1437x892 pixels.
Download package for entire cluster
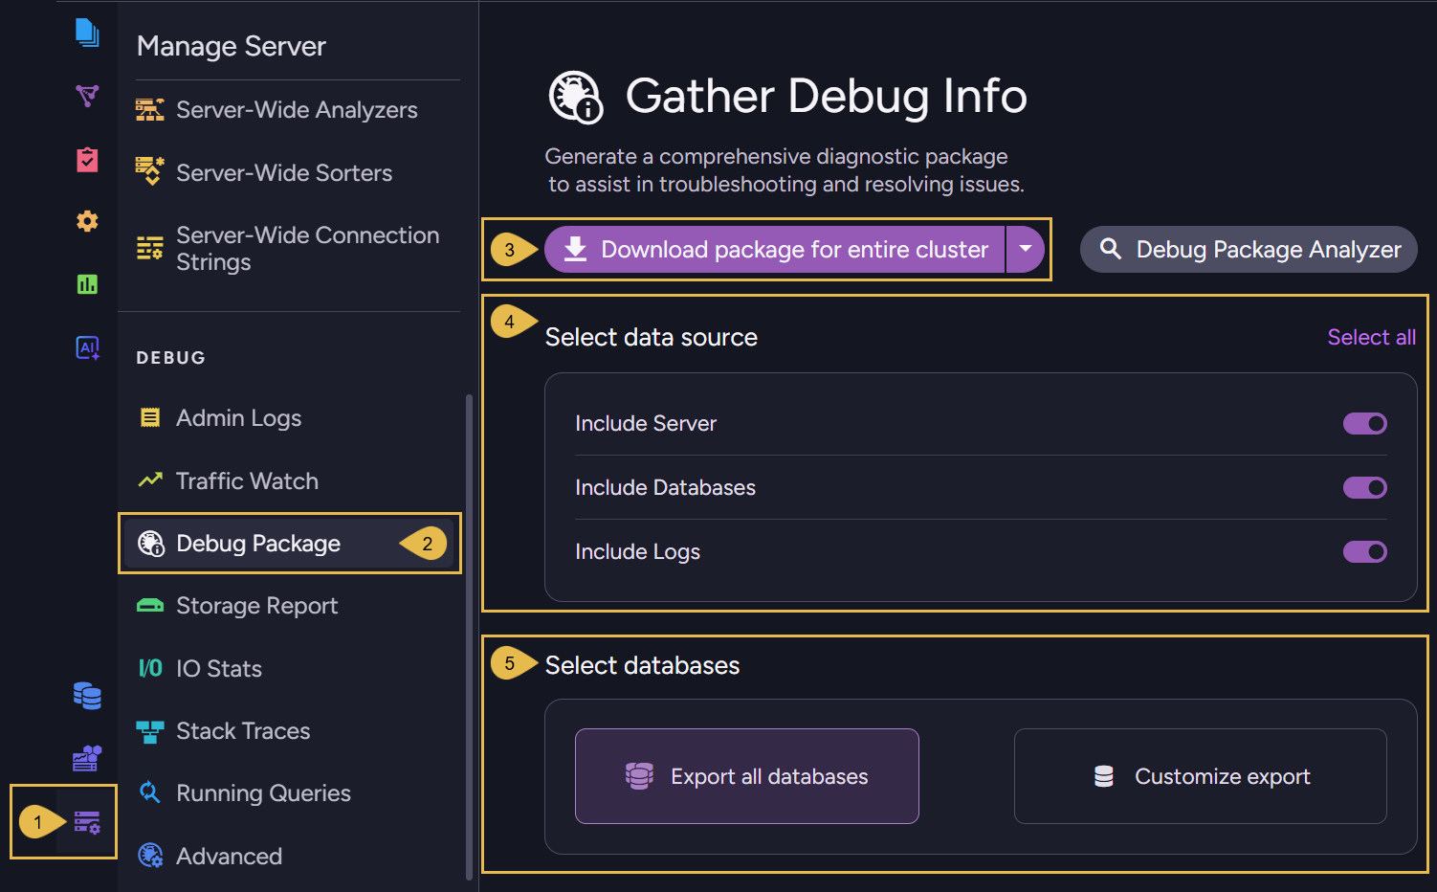(x=775, y=249)
